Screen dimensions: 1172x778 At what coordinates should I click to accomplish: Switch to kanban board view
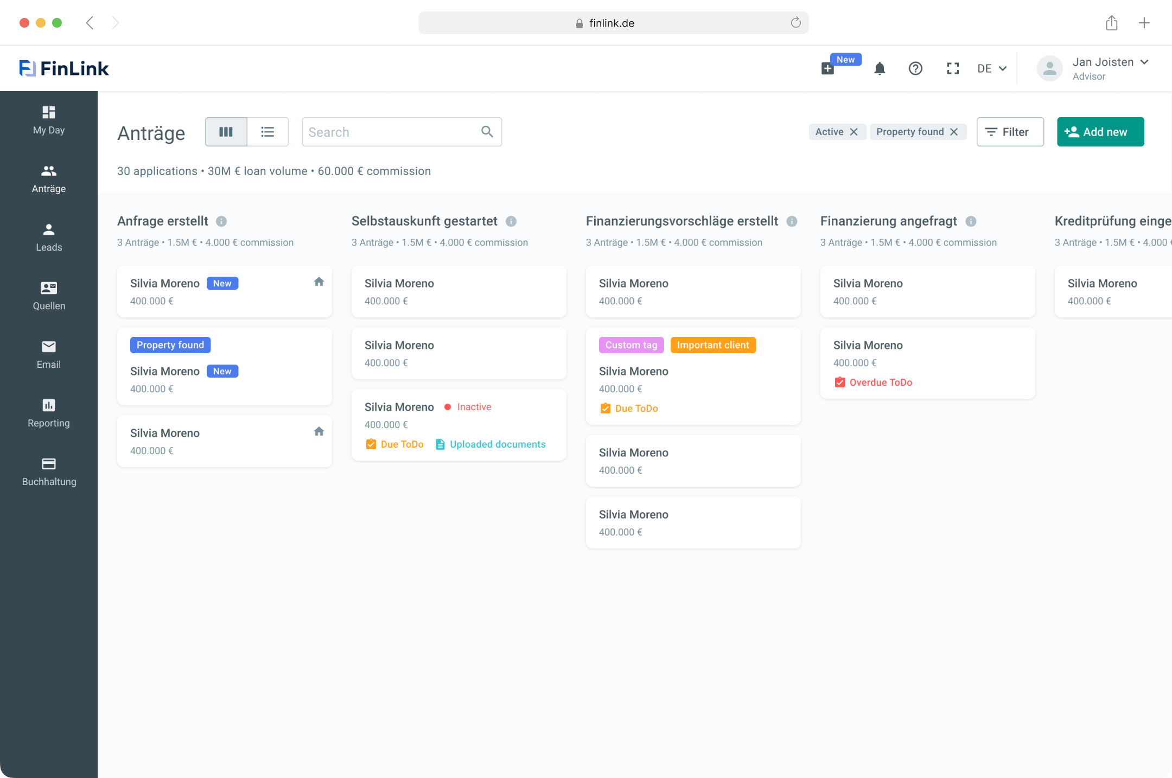coord(226,132)
